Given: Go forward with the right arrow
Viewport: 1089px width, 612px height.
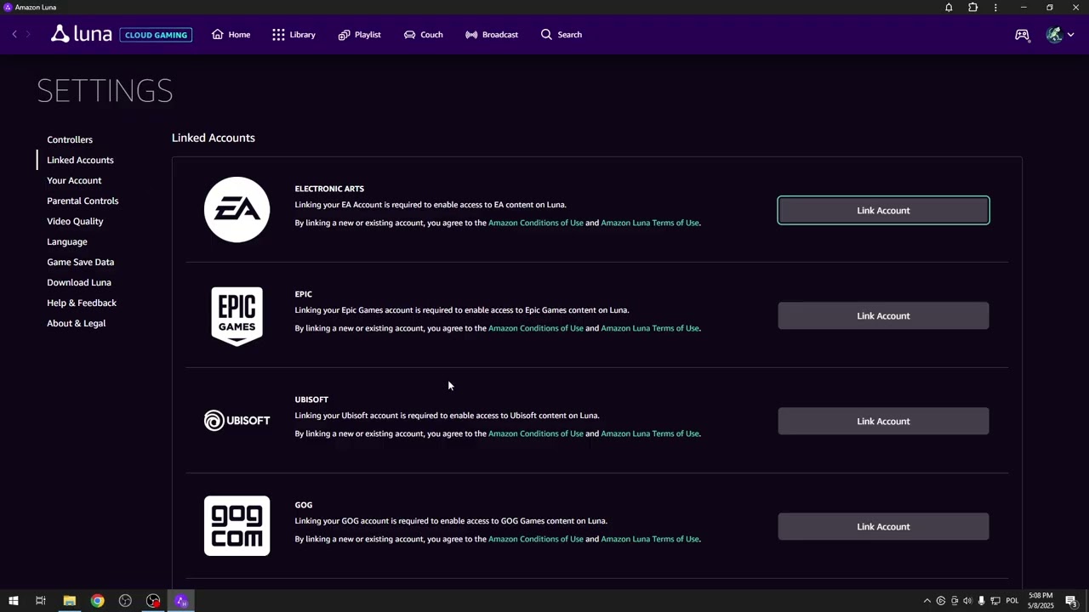Looking at the screenshot, I should 28,34.
